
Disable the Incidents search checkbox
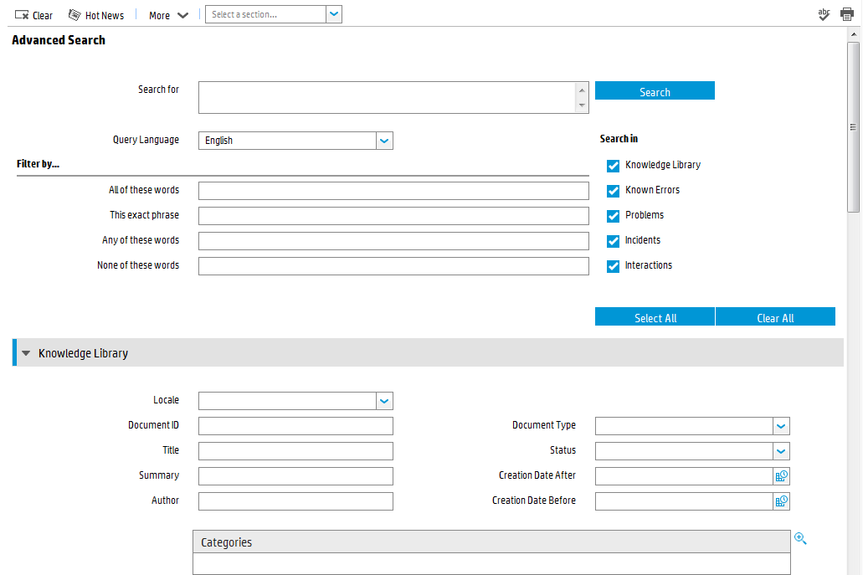click(614, 241)
